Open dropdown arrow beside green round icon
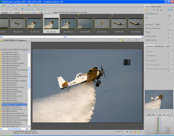174x136 pixels. point(5,5)
